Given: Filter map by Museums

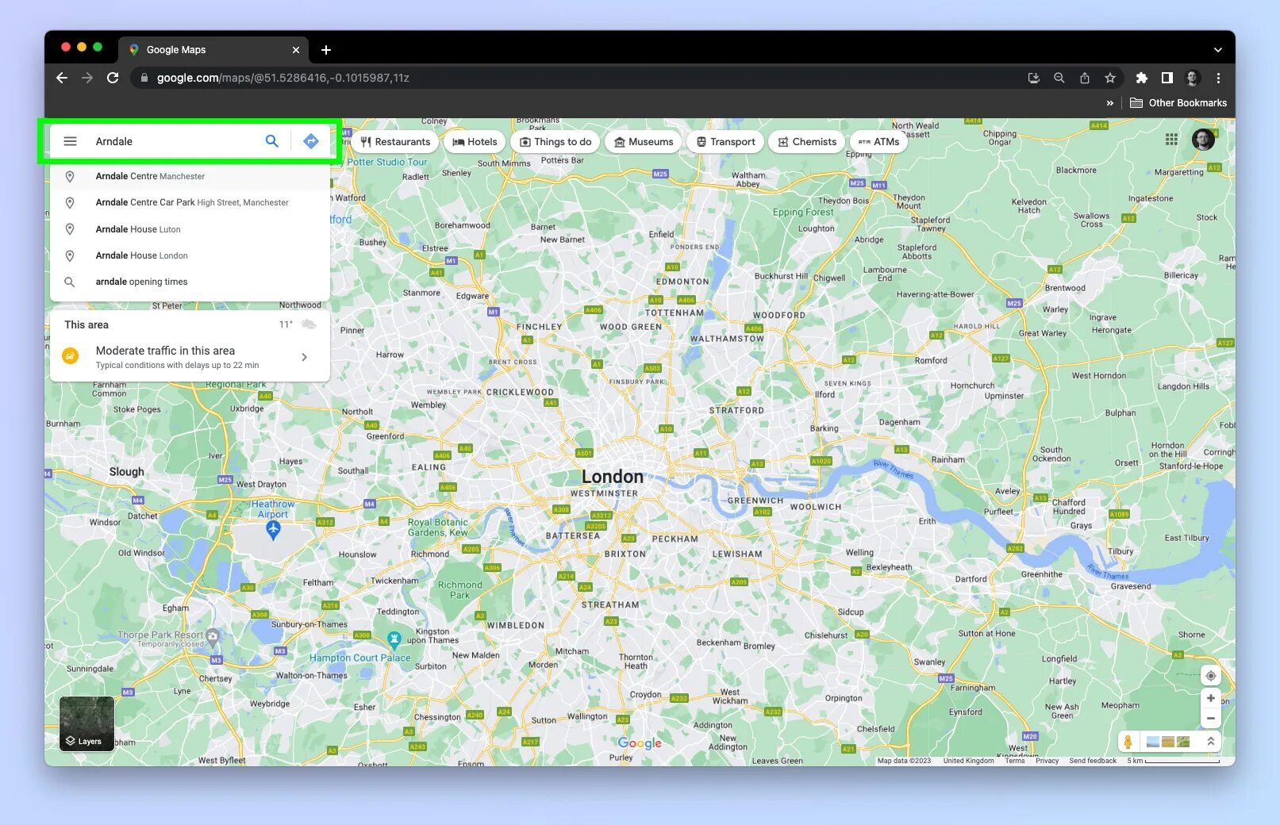Looking at the screenshot, I should pyautogui.click(x=644, y=142).
